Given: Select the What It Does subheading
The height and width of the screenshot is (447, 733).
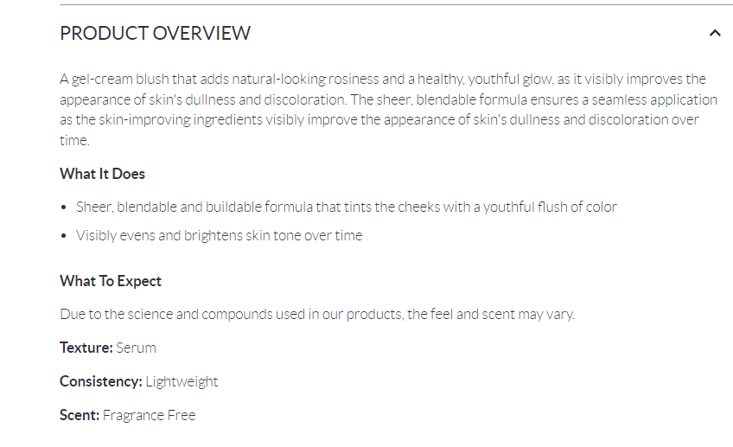Looking at the screenshot, I should tap(102, 174).
